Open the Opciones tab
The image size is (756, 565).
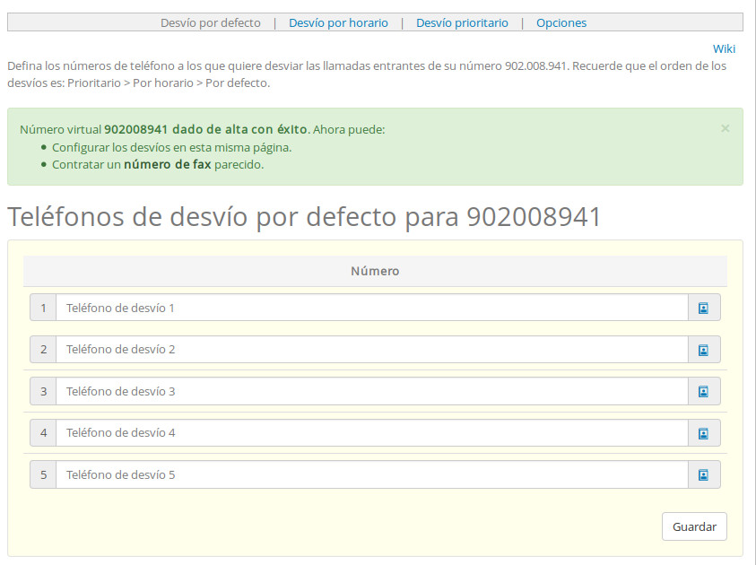click(x=560, y=23)
